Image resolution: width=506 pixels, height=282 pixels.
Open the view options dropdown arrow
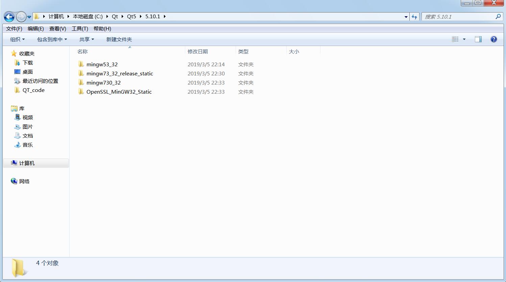tap(464, 39)
